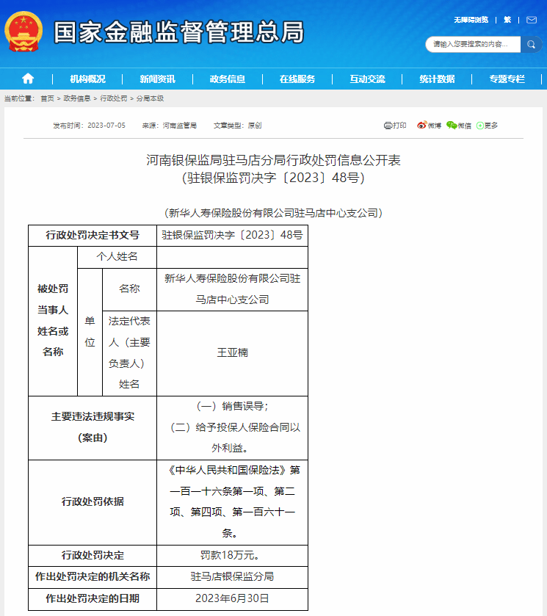Open the 互动交流 menu
The height and width of the screenshot is (616, 547).
pyautogui.click(x=367, y=79)
